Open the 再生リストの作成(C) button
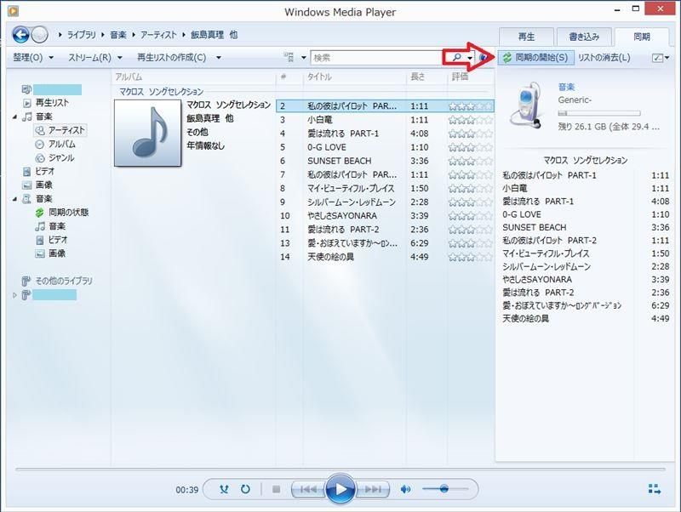Image resolution: width=681 pixels, height=512 pixels. pos(172,57)
